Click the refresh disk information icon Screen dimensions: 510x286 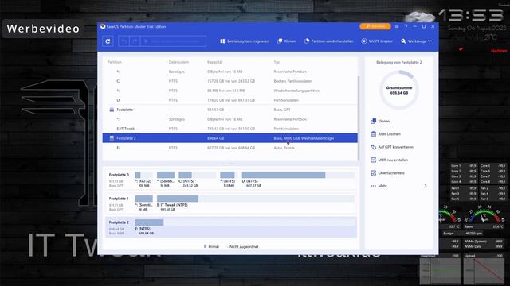click(108, 41)
